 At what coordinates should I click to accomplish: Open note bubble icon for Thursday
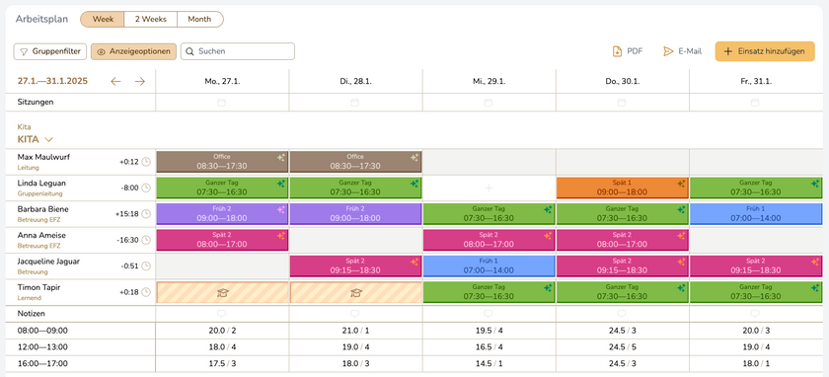(622, 314)
